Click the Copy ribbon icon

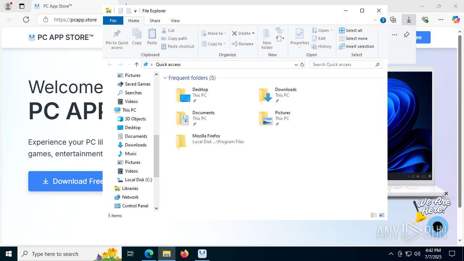tap(137, 37)
